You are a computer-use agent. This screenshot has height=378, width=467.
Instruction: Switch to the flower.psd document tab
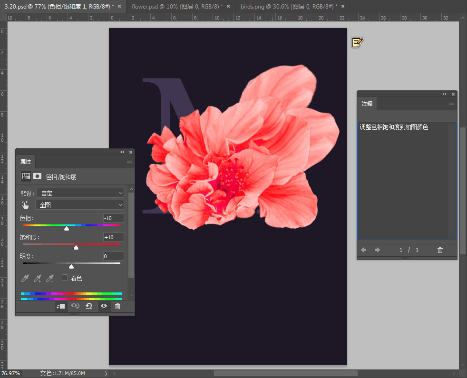click(176, 6)
